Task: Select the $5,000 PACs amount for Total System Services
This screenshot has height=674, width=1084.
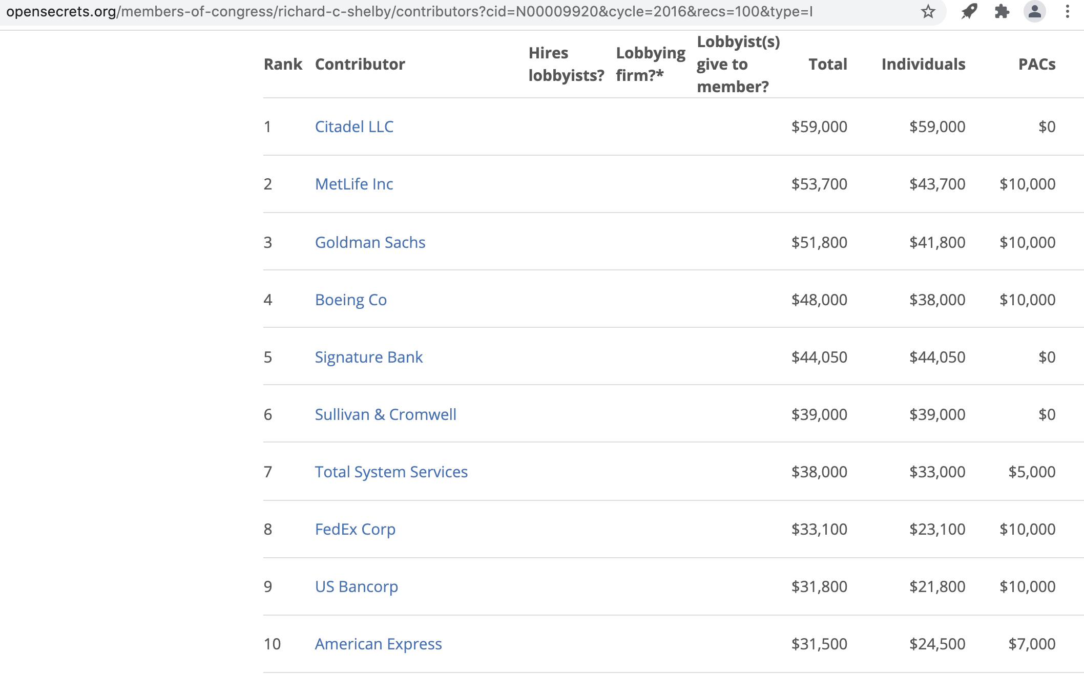Action: tap(1032, 472)
